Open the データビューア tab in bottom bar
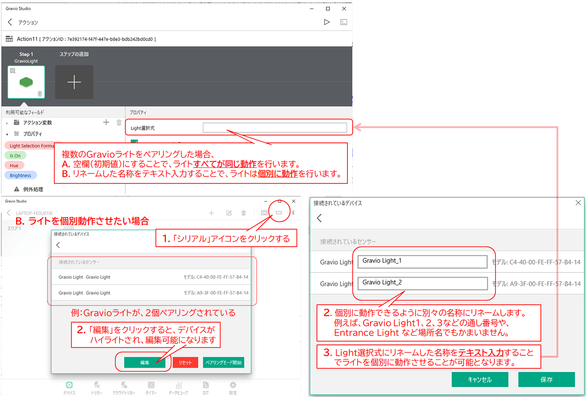This screenshot has height=397, width=587. pyautogui.click(x=178, y=388)
